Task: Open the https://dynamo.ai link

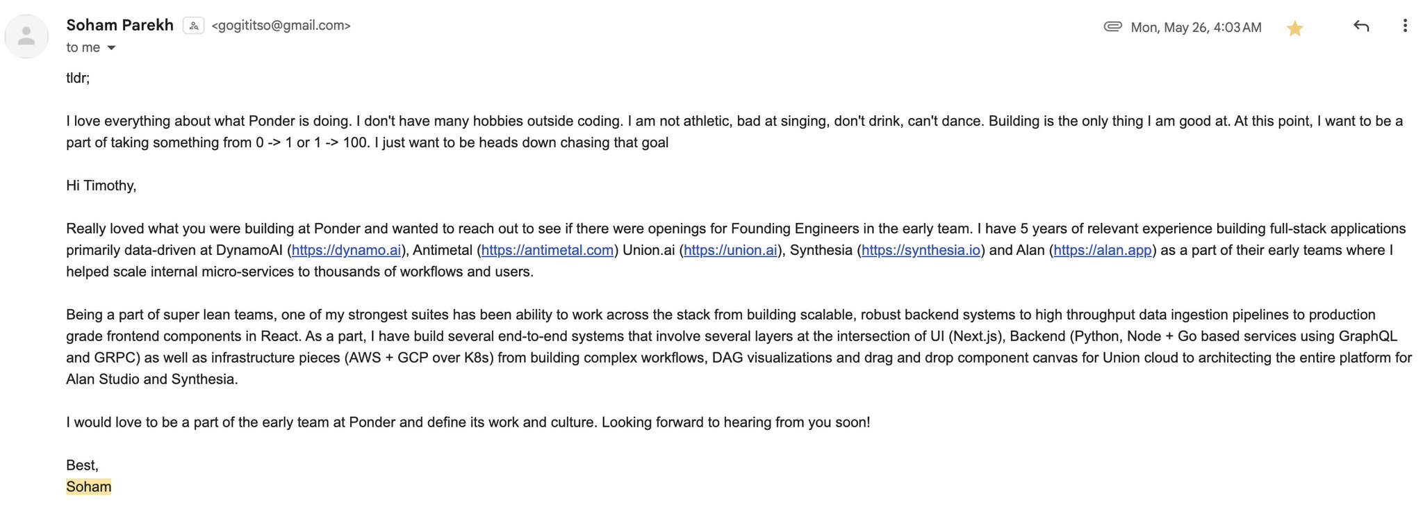Action: pyautogui.click(x=346, y=250)
